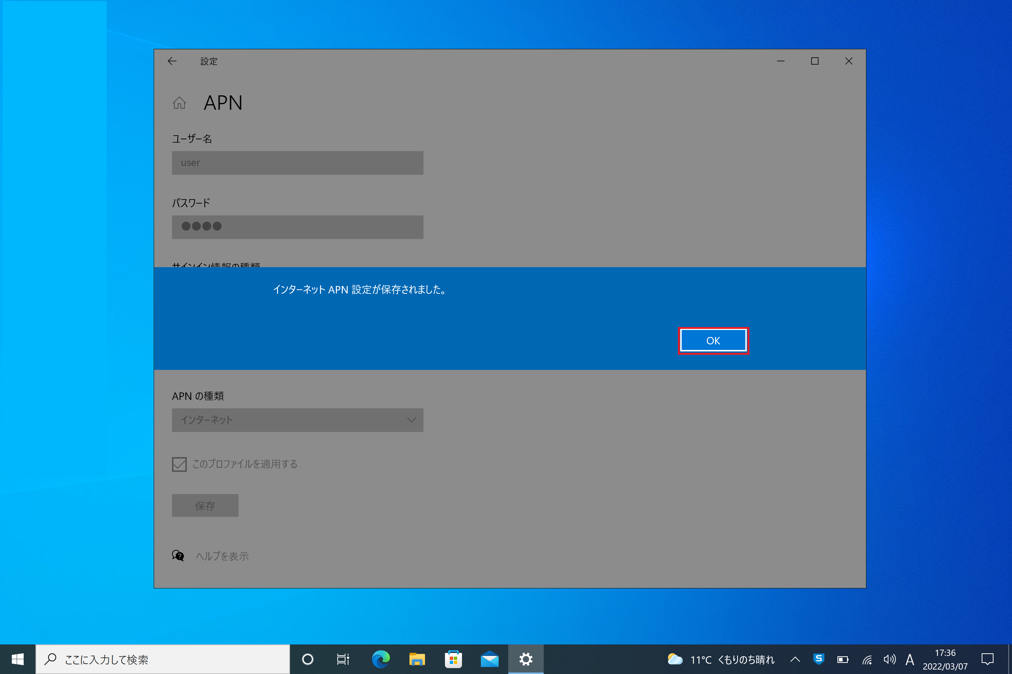
Task: Open the Windows Start menu
Action: point(18,659)
